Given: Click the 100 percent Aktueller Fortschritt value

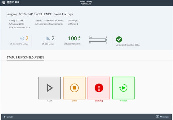Looking at the screenshot, I should 72,39.
